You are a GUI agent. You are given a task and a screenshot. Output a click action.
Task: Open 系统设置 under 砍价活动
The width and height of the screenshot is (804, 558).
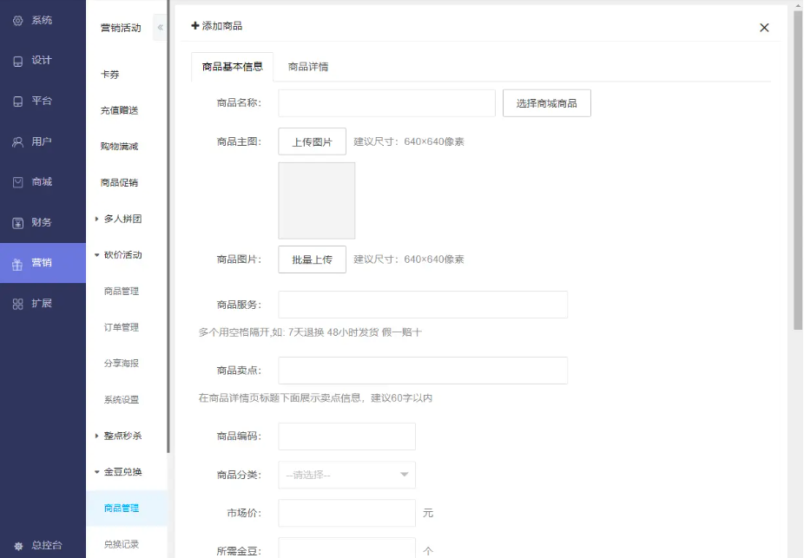[x=122, y=400]
